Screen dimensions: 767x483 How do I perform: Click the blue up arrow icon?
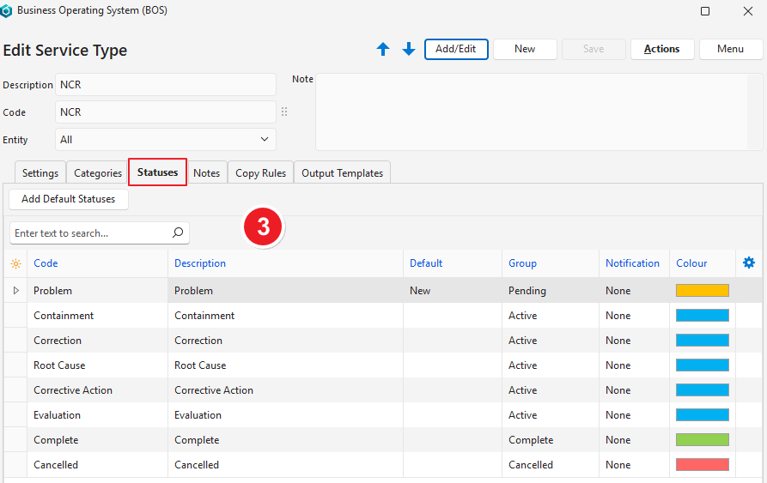click(x=383, y=50)
